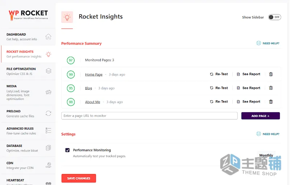The height and width of the screenshot is (185, 290).
Task: Open Database section via database icon
Action: point(49,148)
